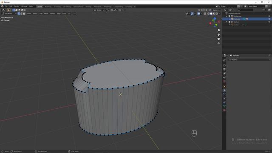
Task: Switch to the Shading workspace tab
Action: point(88,7)
